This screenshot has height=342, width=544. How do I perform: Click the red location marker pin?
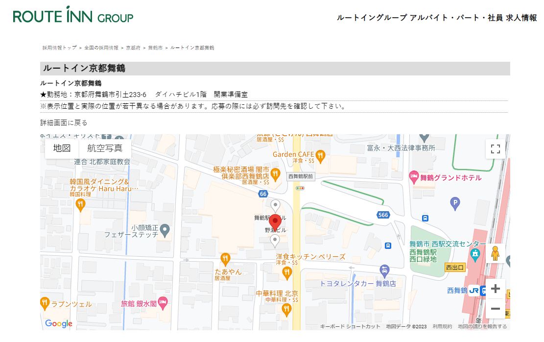pyautogui.click(x=275, y=222)
